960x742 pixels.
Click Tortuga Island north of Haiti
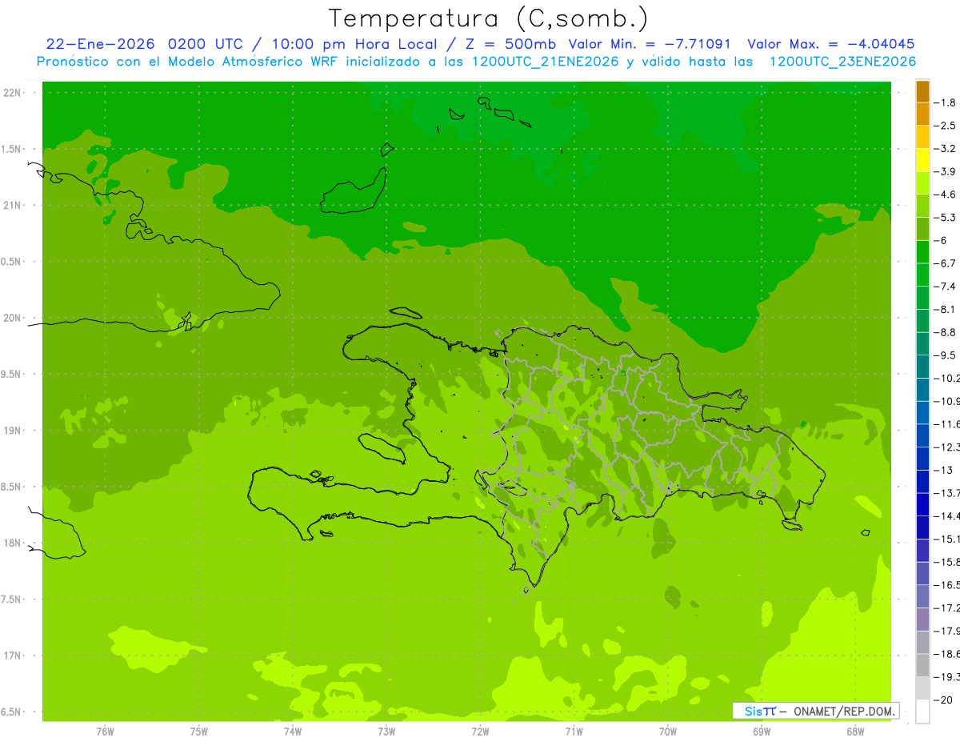(406, 312)
